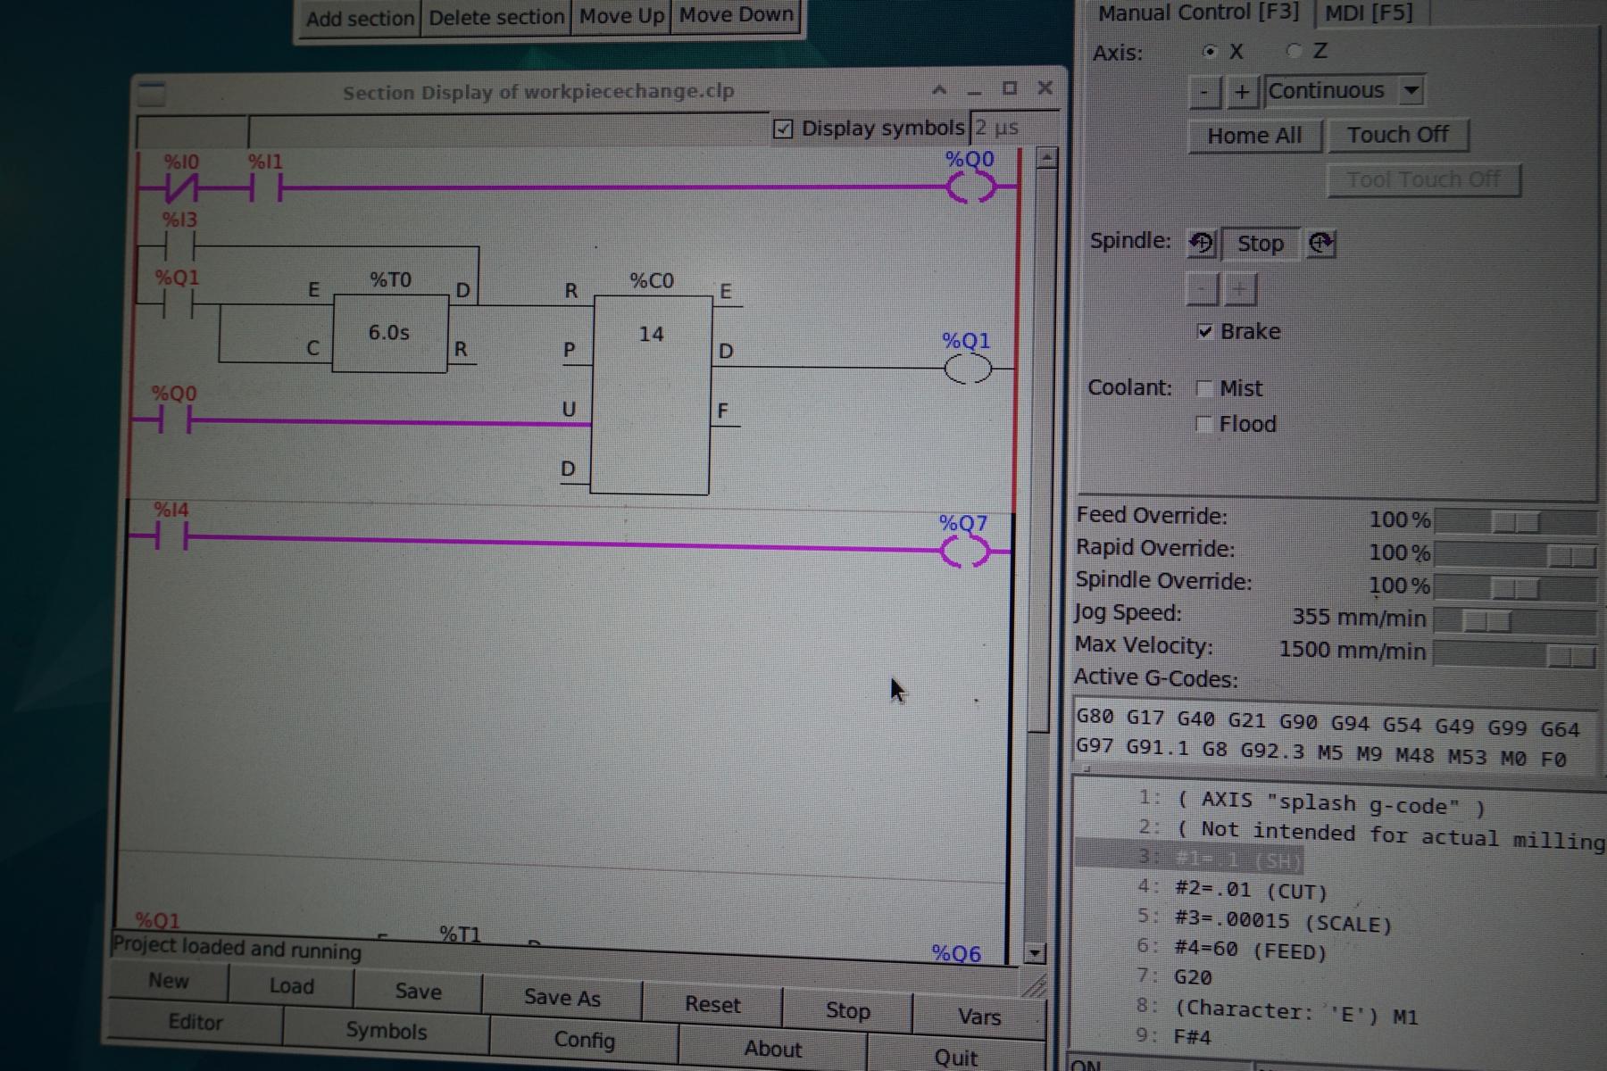The height and width of the screenshot is (1071, 1607).
Task: Click the Add section button
Action: [361, 18]
